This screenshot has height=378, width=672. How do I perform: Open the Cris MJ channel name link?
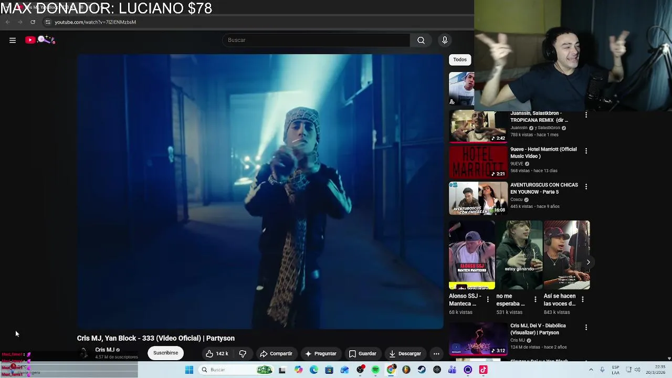(104, 350)
